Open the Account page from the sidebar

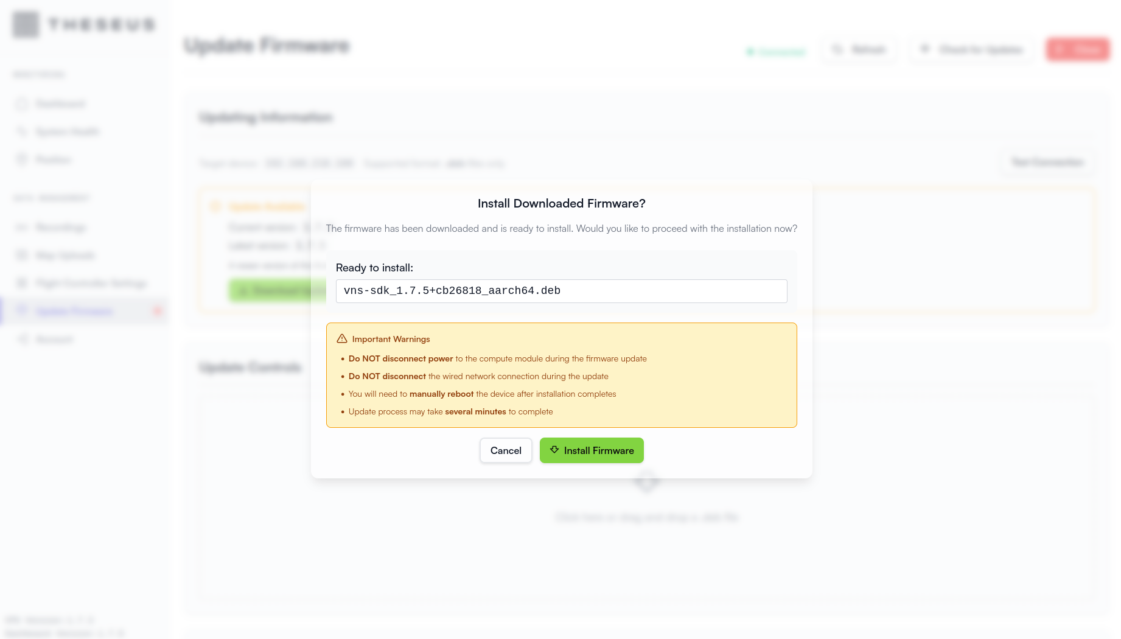(x=54, y=339)
